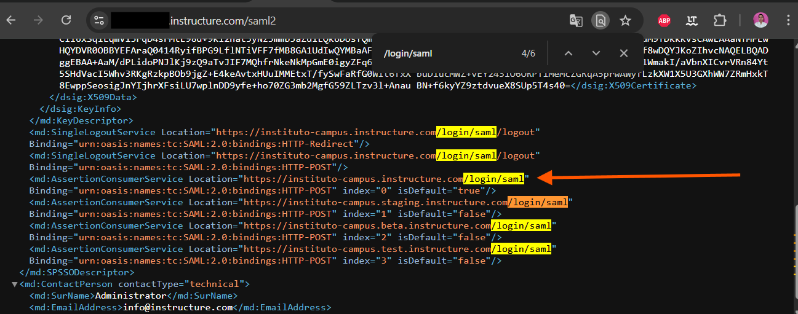Select the md:ContactPerson contactType="technical" tag

135,284
